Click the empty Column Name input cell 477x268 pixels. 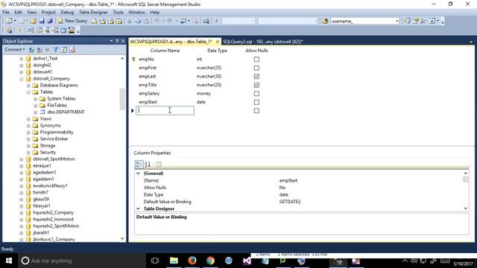pyautogui.click(x=165, y=111)
